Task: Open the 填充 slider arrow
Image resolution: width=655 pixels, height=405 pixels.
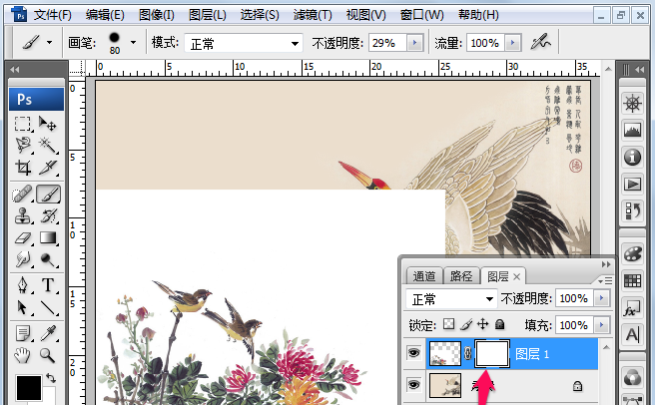Action: click(x=601, y=325)
